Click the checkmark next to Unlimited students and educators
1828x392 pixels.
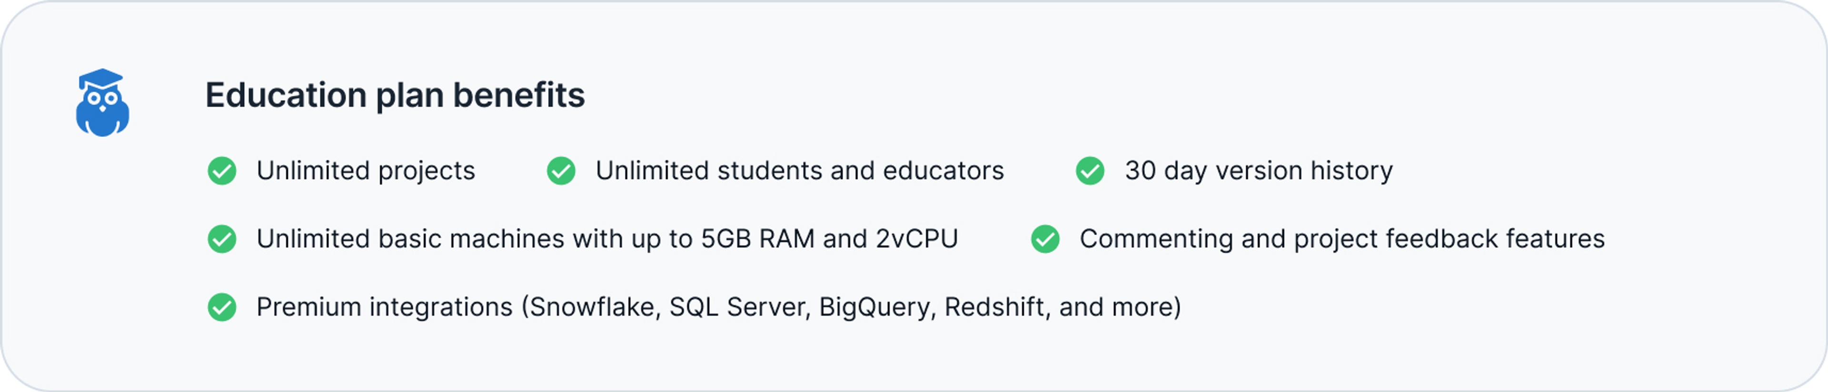coord(561,171)
